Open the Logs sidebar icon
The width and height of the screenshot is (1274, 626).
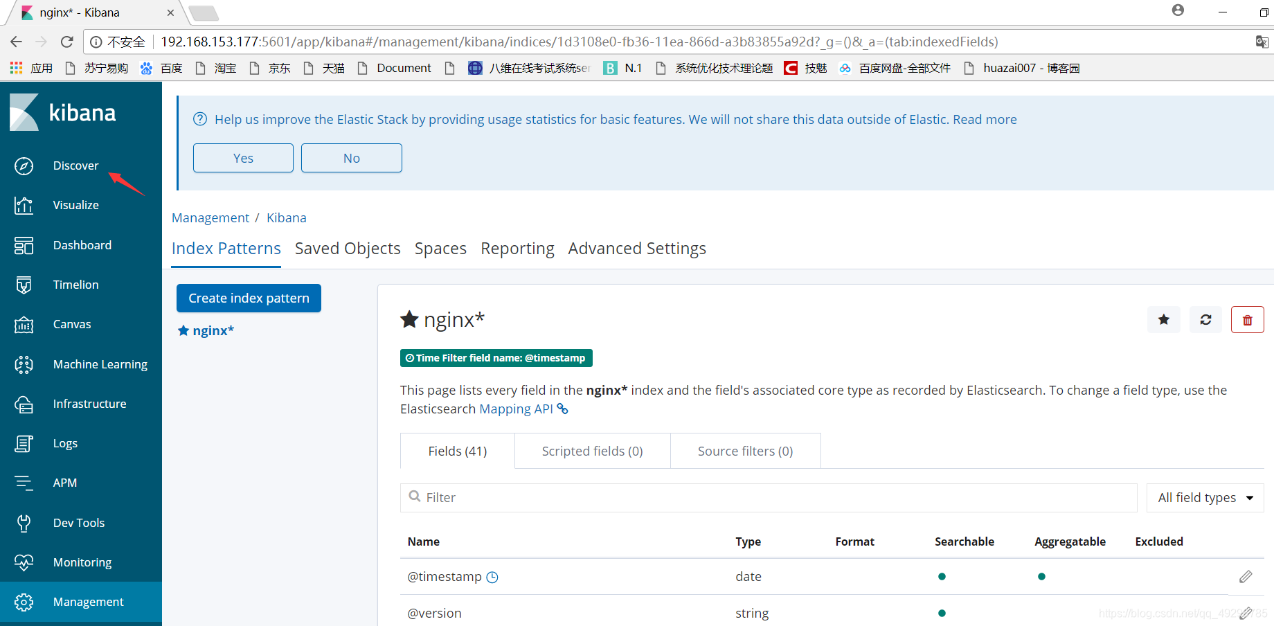[24, 443]
